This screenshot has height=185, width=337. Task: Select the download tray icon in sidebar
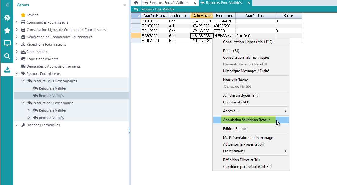(x=7, y=70)
